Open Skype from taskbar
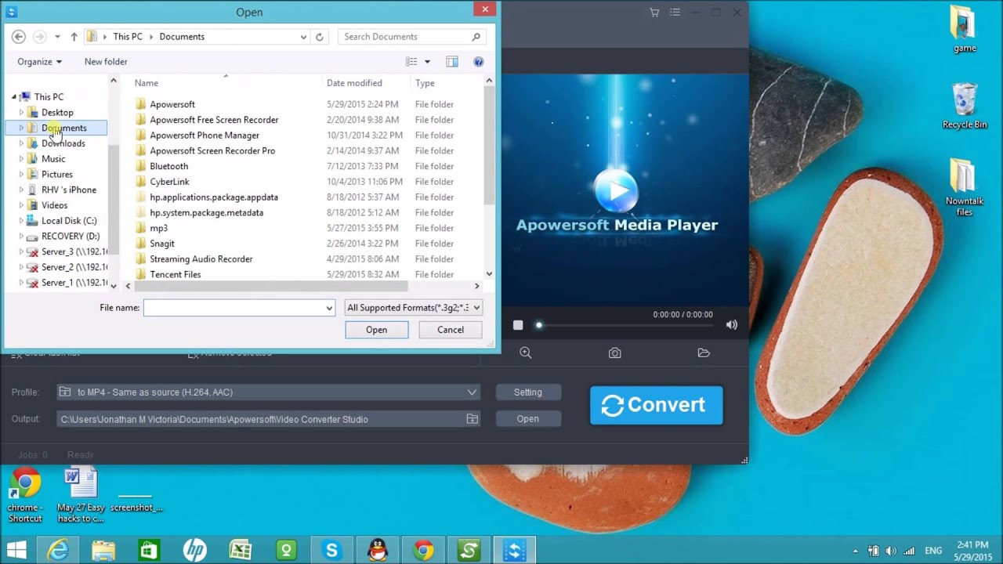Image resolution: width=1003 pixels, height=564 pixels. tap(332, 551)
